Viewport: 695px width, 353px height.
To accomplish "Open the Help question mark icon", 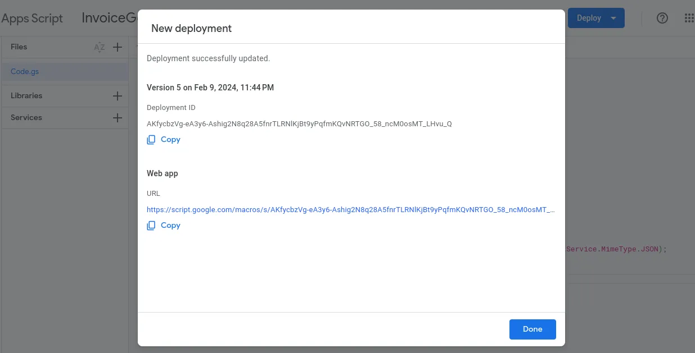I will pos(662,18).
